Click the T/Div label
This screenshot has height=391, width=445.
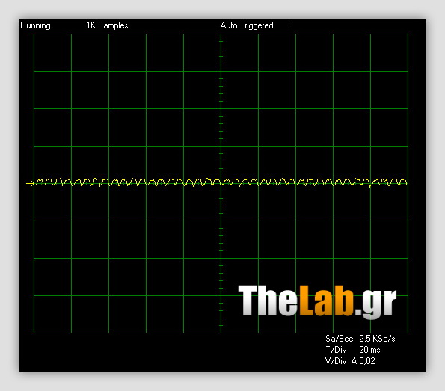point(336,350)
